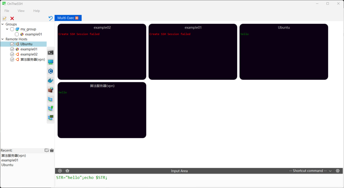Open Input Area settings gear icon
The height and width of the screenshot is (188, 344).
[x=338, y=171]
